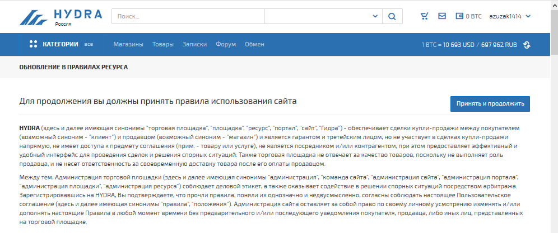
Task: Open the messages envelope icon
Action: click(442, 16)
